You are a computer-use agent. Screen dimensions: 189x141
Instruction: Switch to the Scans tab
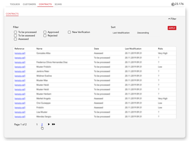[58, 4]
